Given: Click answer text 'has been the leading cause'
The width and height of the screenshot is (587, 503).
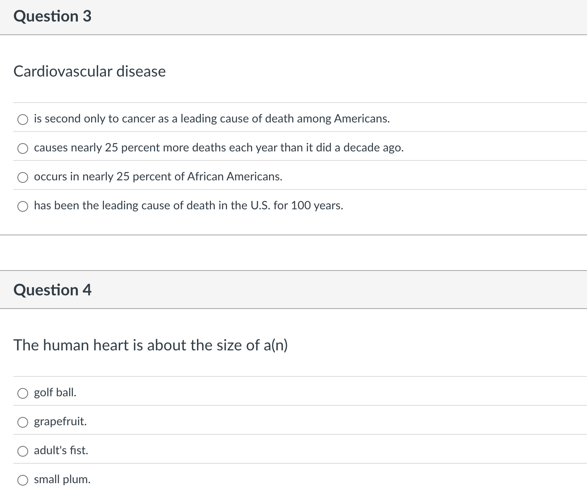Looking at the screenshot, I should point(189,206).
